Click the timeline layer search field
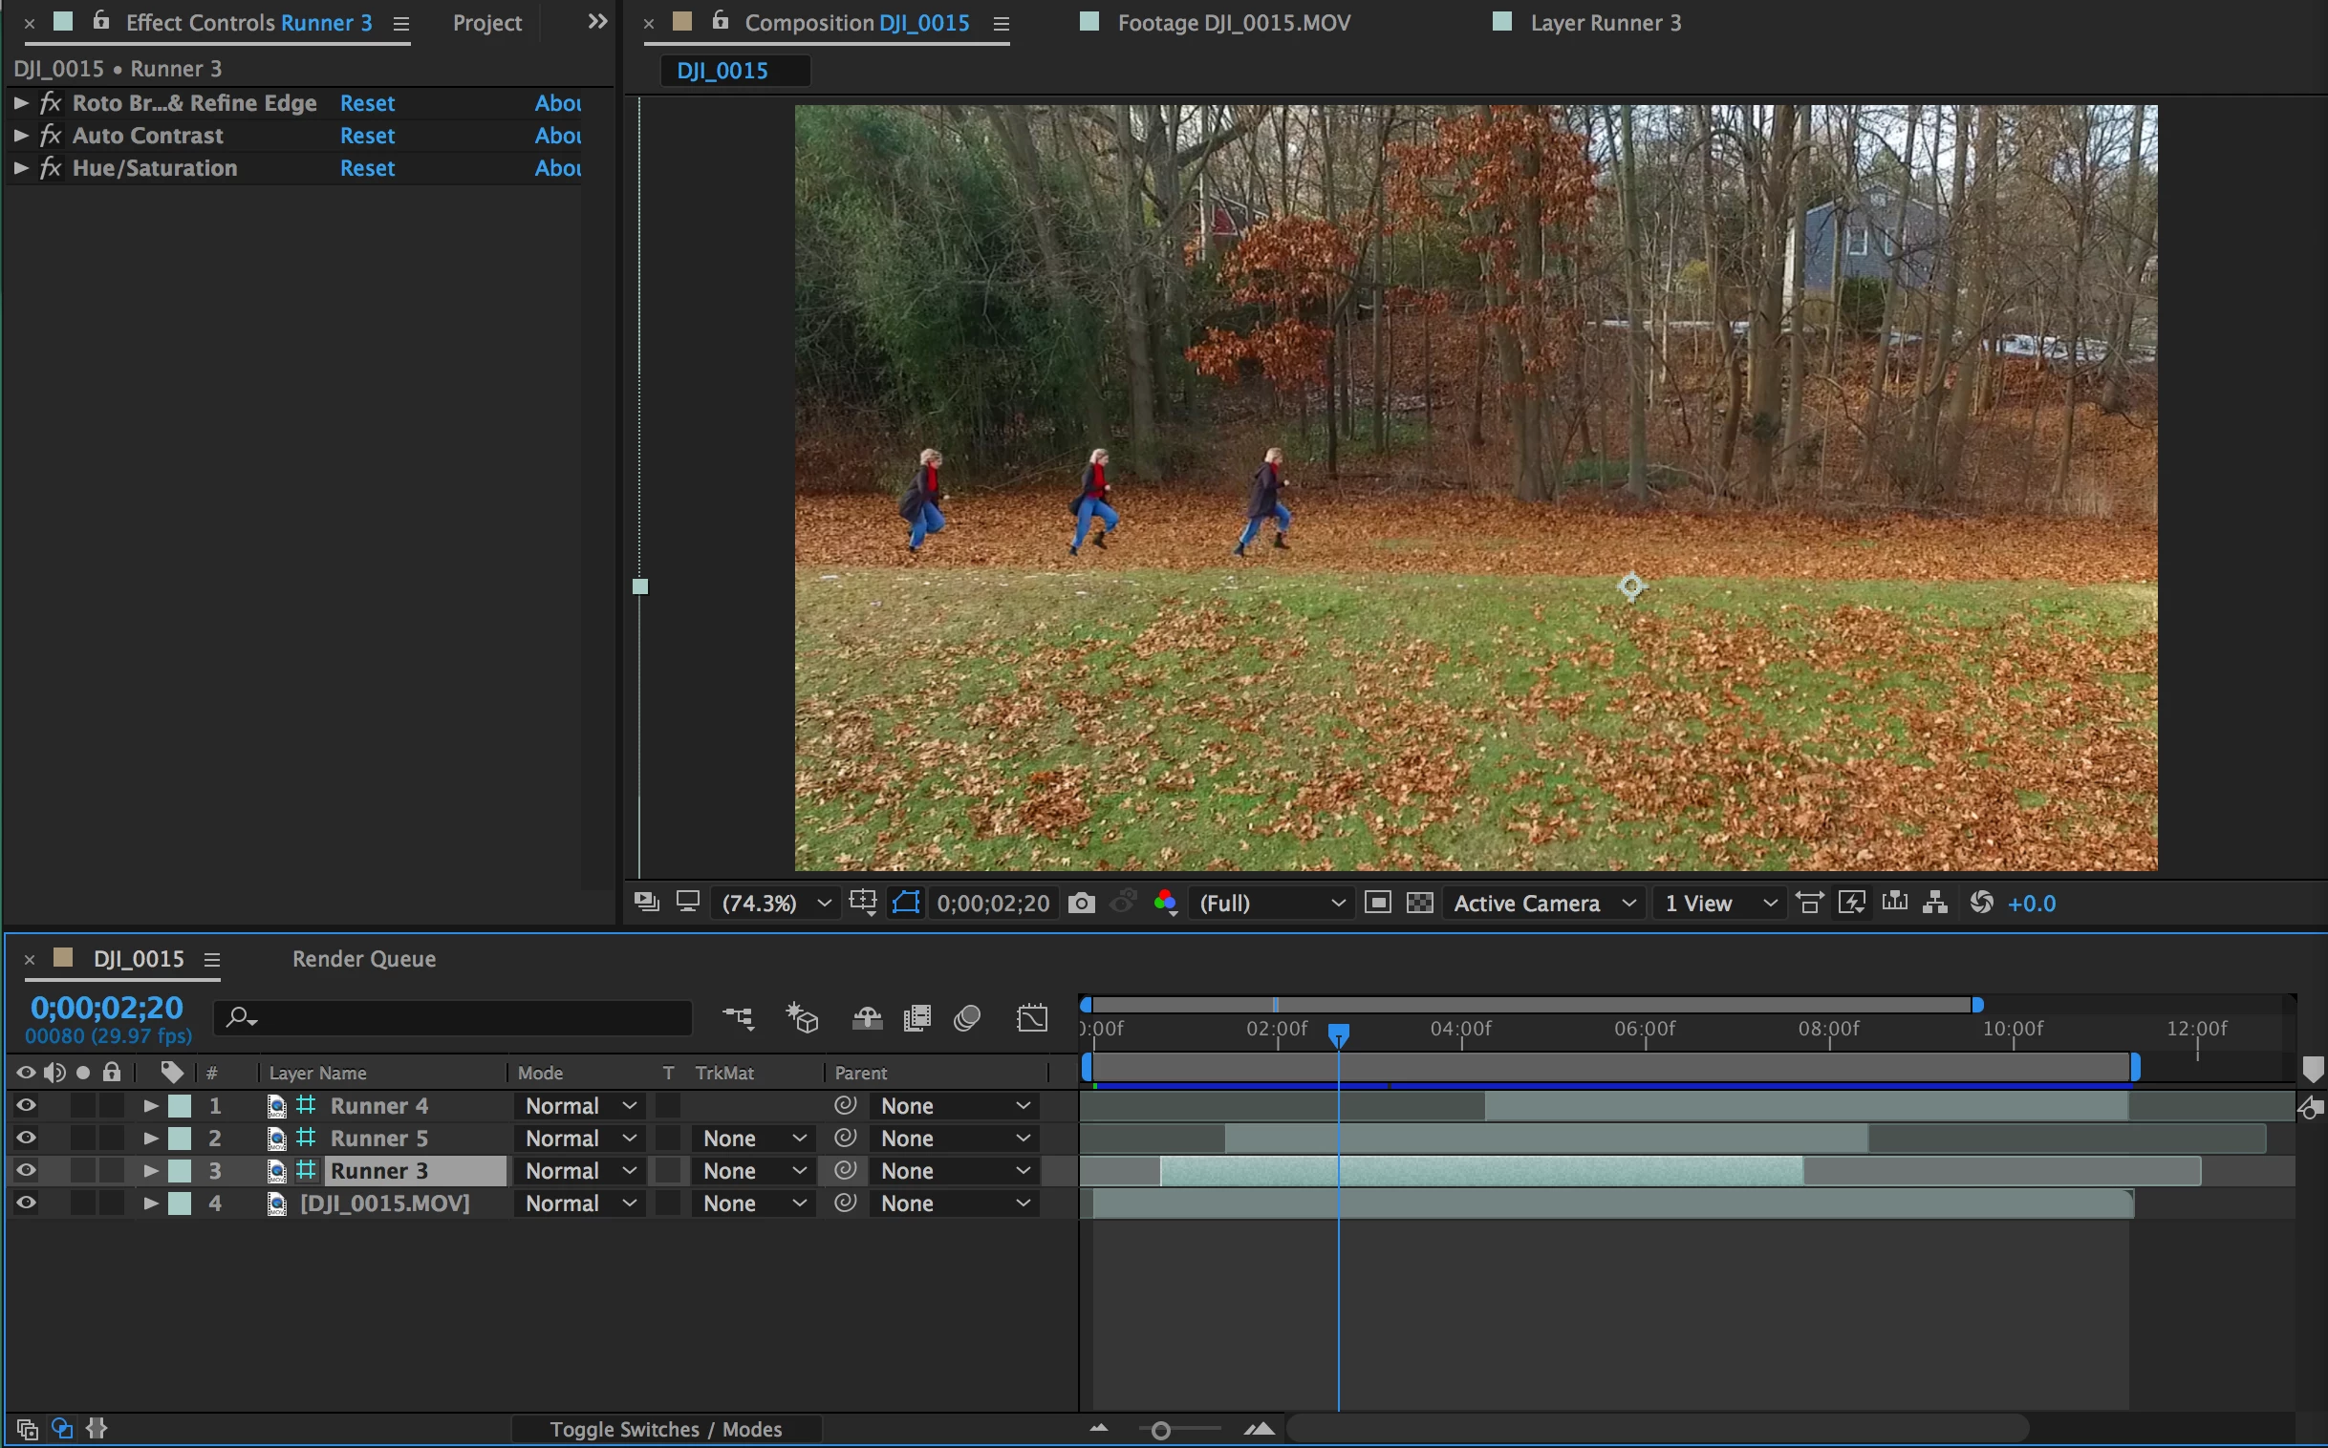Image resolution: width=2328 pixels, height=1448 pixels. [460, 1018]
